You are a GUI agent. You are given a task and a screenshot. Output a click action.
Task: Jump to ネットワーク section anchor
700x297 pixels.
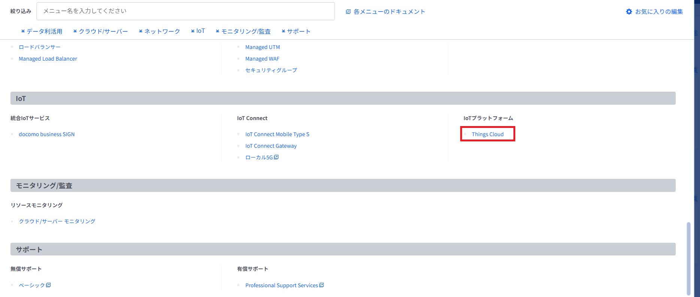159,31
